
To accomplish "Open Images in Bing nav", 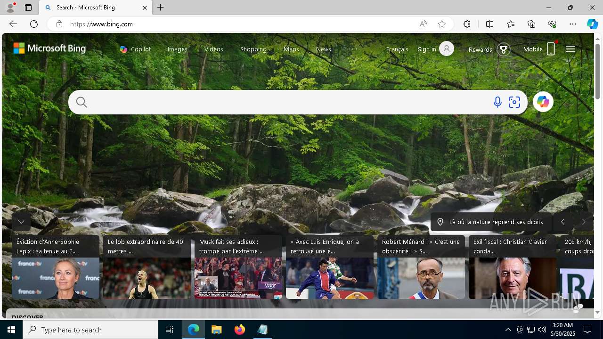I will [178, 49].
